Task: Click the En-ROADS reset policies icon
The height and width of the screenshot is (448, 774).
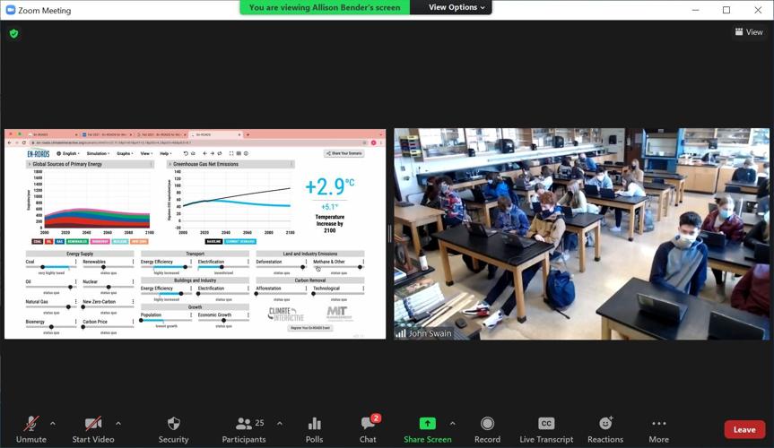Action: point(220,153)
